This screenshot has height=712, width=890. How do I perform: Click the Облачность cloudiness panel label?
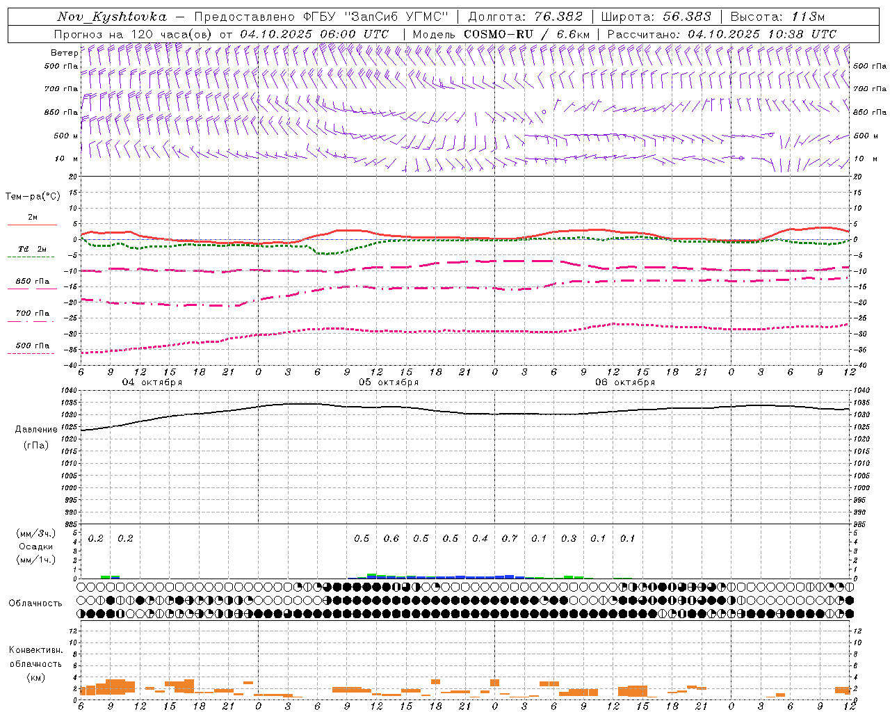(x=35, y=604)
